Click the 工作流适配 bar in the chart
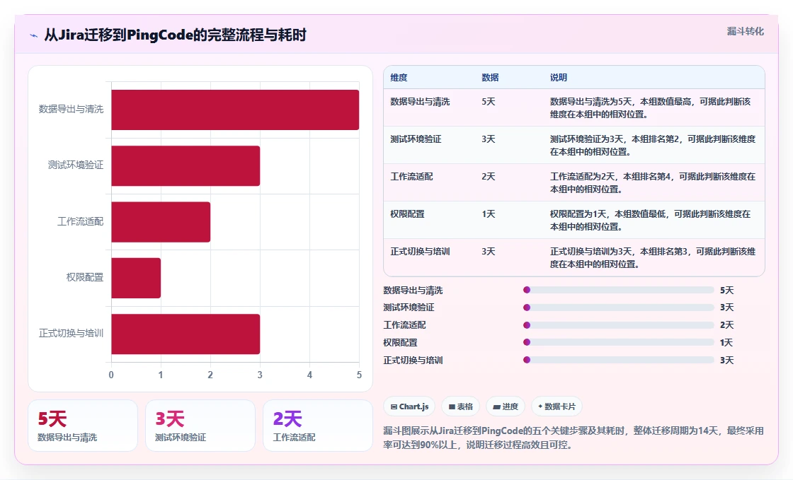The width and height of the screenshot is (793, 480). 161,221
